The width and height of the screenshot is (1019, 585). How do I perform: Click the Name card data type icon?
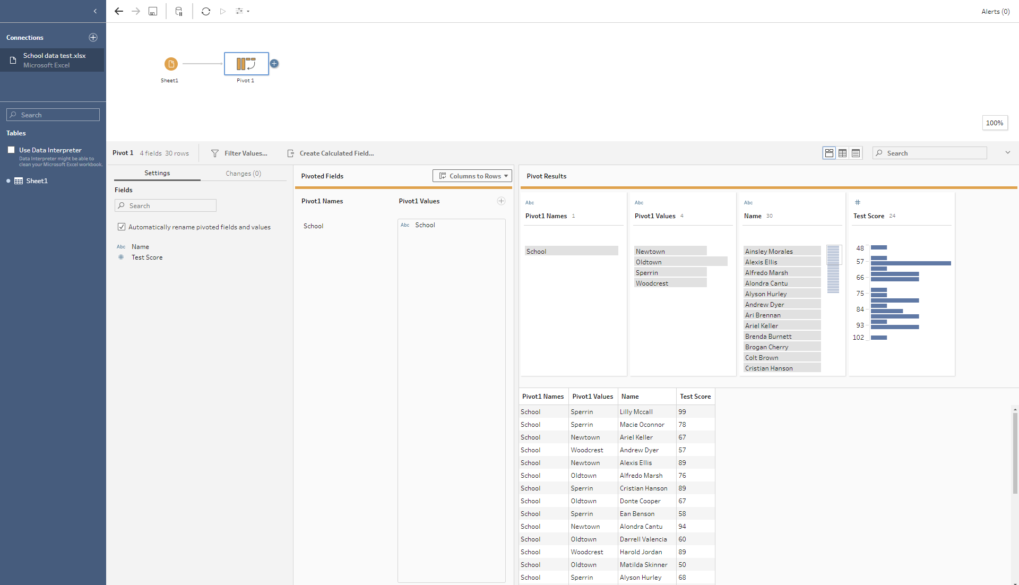(748, 202)
